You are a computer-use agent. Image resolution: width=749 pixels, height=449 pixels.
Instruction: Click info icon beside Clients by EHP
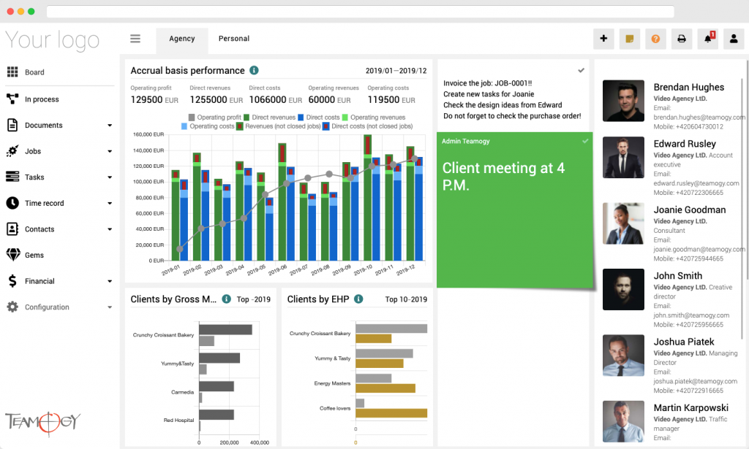click(x=358, y=299)
